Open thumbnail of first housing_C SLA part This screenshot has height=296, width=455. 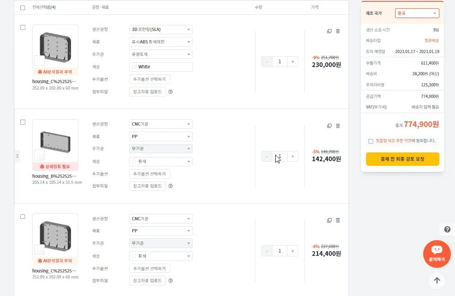tap(55, 47)
